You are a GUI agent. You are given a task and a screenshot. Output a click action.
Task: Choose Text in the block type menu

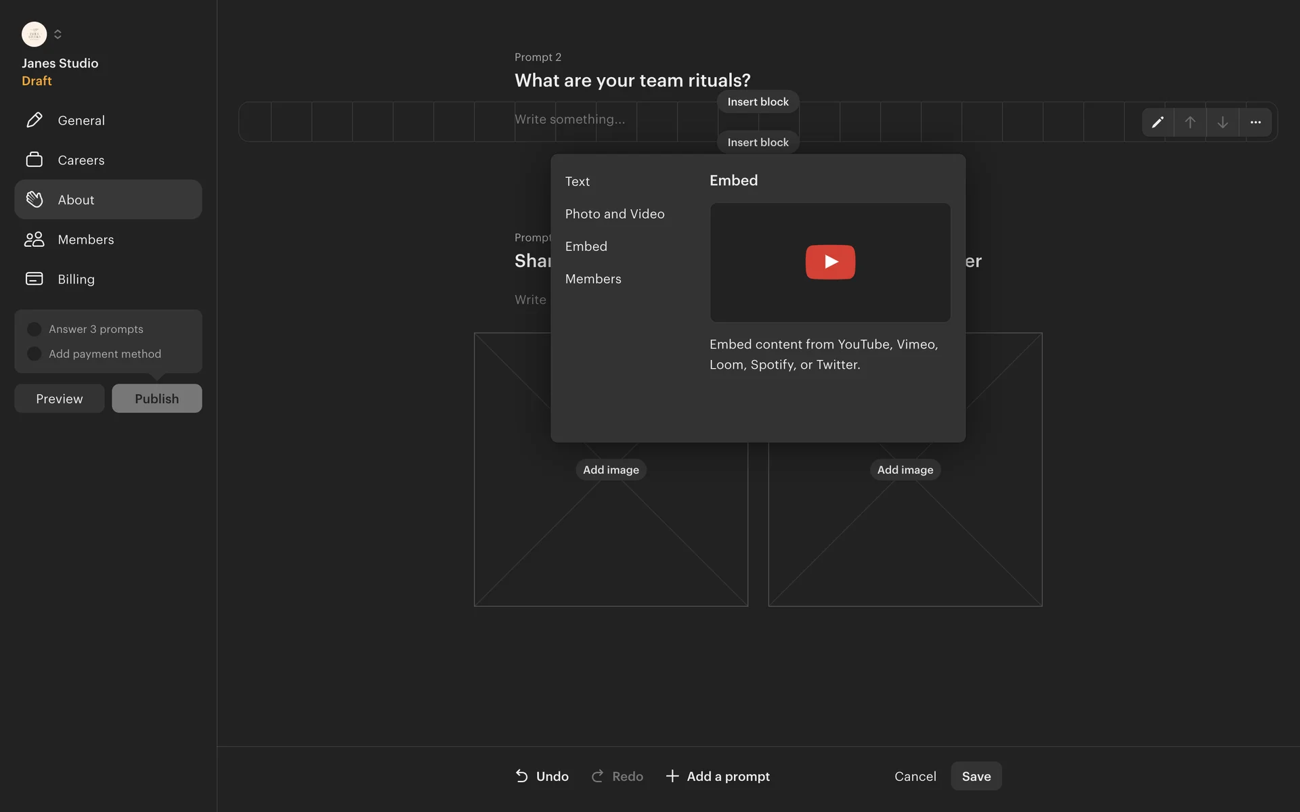(577, 181)
